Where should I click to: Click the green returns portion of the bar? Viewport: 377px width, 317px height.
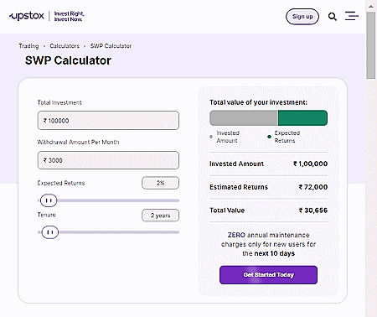tap(302, 117)
